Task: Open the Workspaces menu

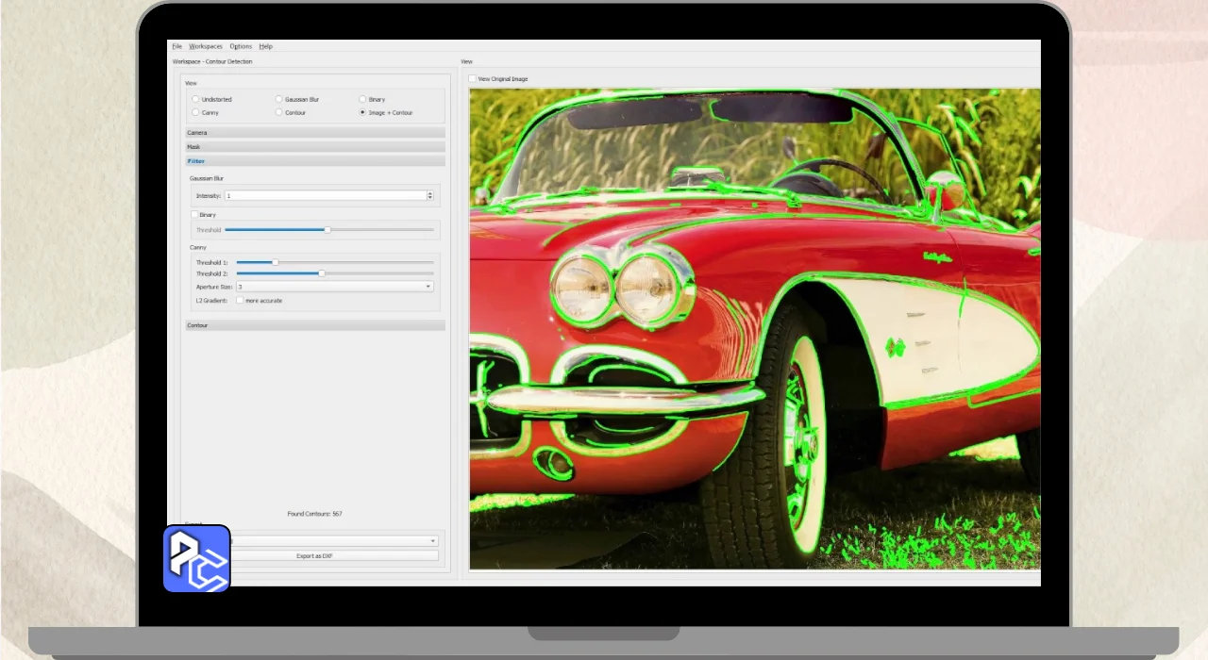Action: (x=206, y=46)
